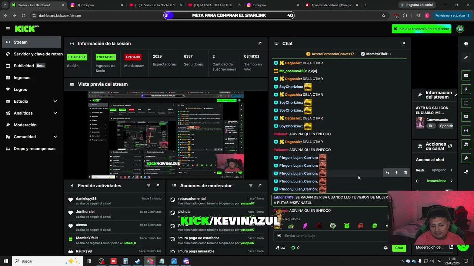Viewport: 474px width, 266px height.
Task: Open the Restr... Apagado chat setting
Action: click(435, 170)
